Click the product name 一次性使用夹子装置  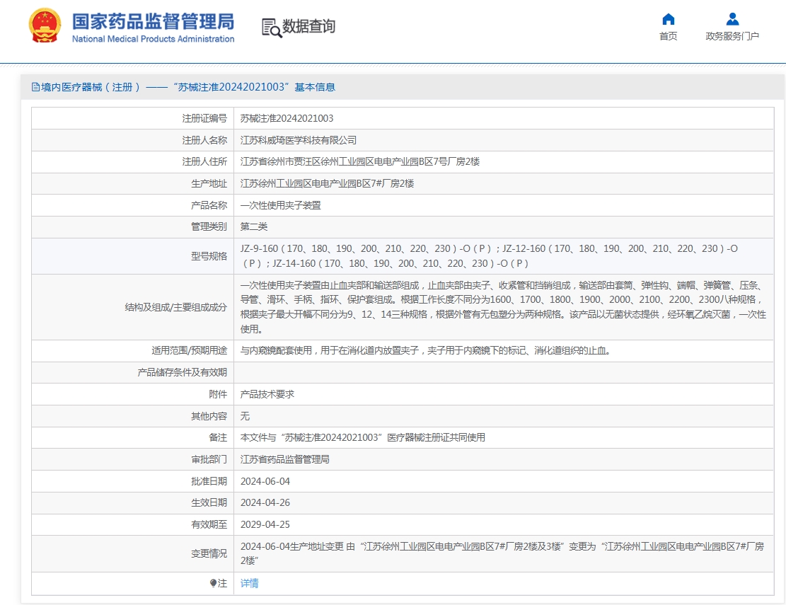280,205
